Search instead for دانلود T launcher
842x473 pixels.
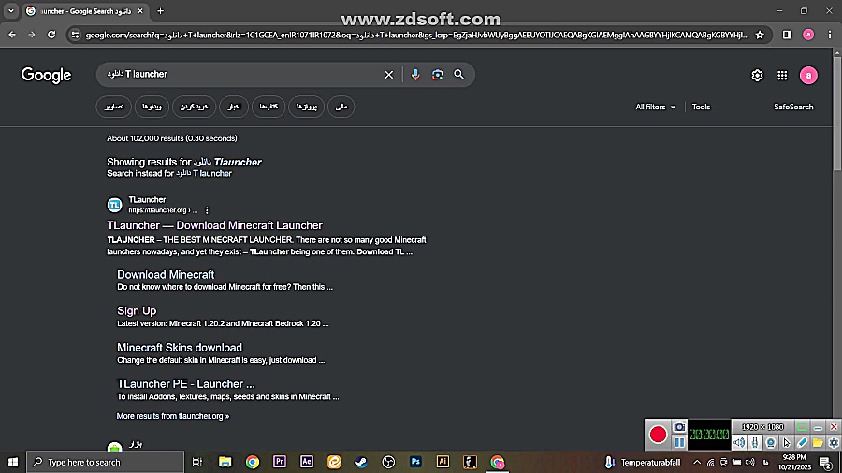[204, 173]
